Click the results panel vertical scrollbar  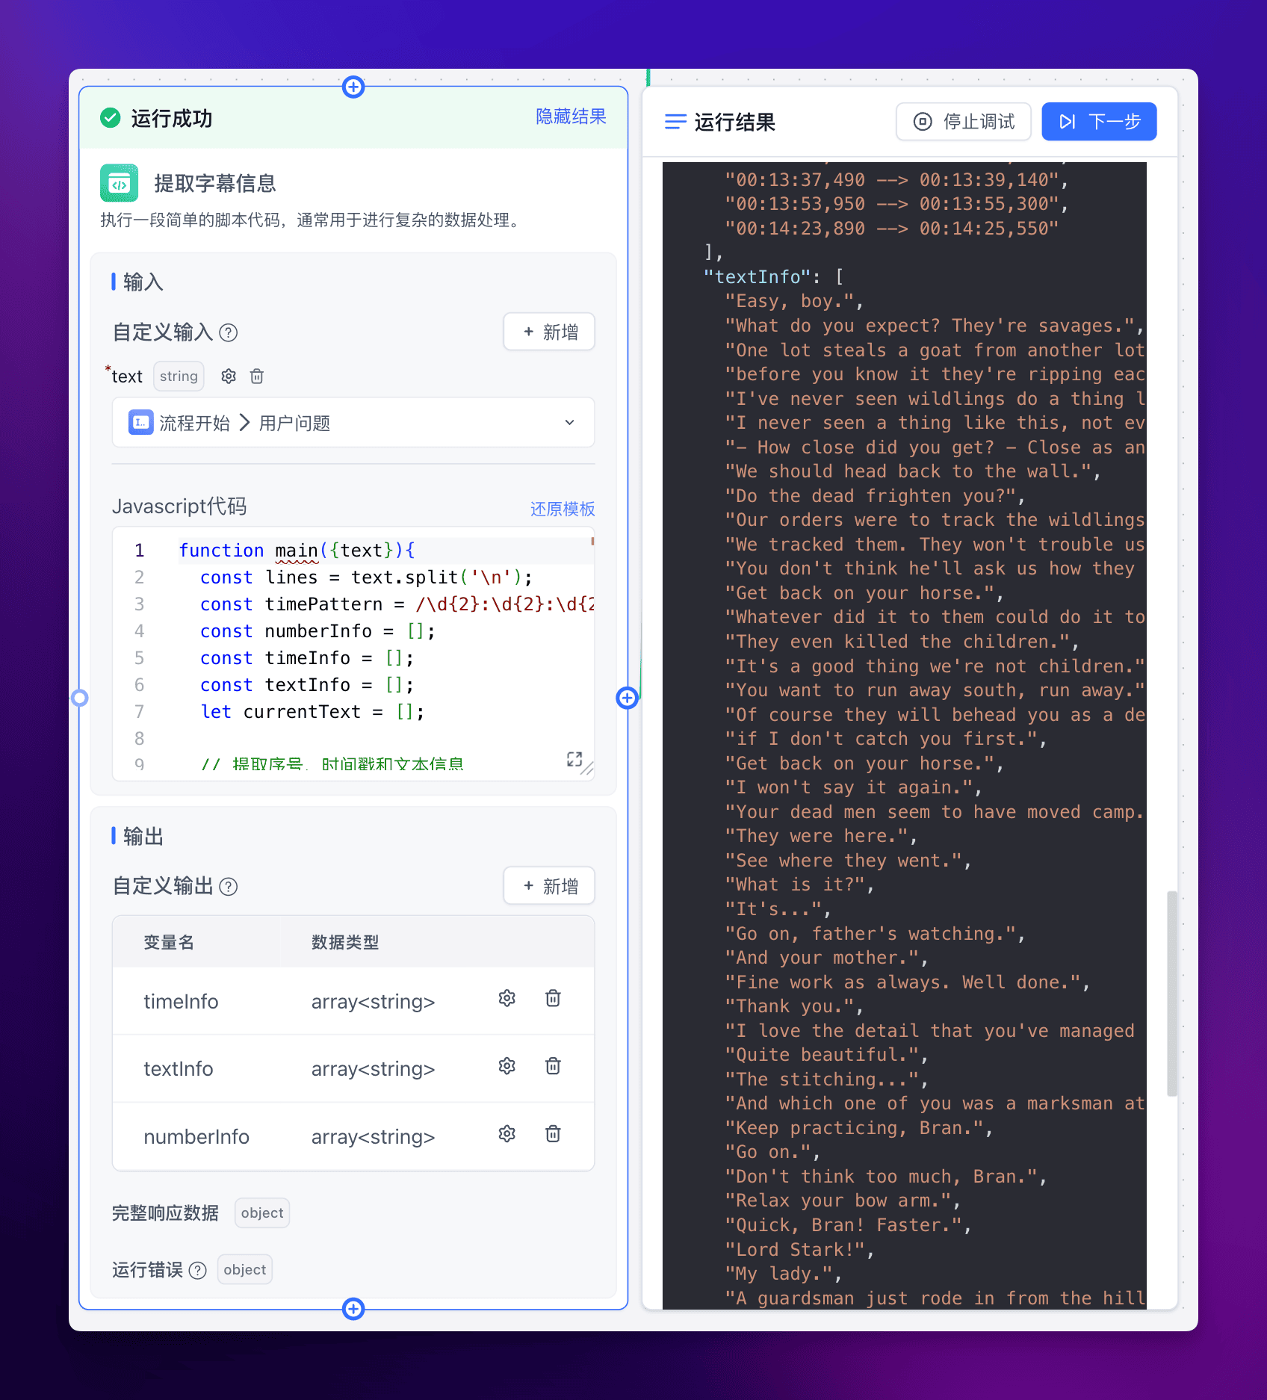click(1171, 993)
